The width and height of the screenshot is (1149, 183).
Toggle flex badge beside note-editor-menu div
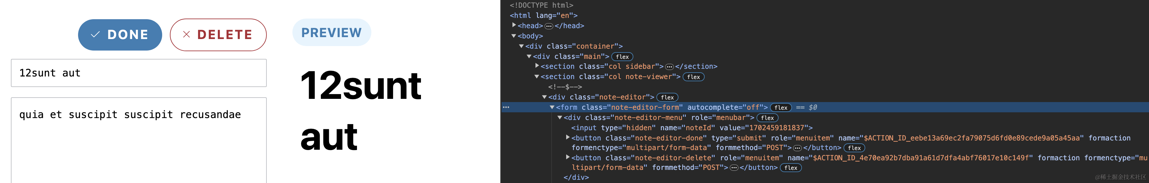[x=767, y=118]
